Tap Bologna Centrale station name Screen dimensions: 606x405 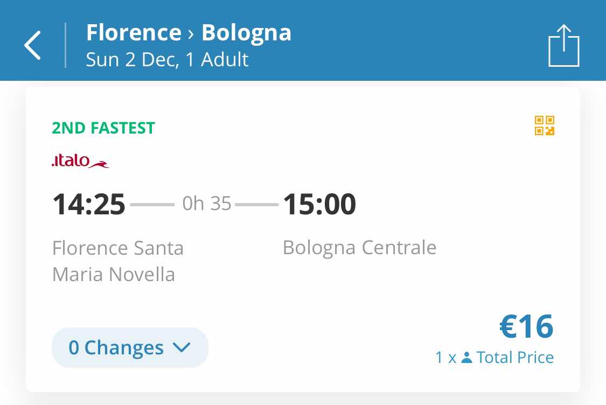point(359,248)
